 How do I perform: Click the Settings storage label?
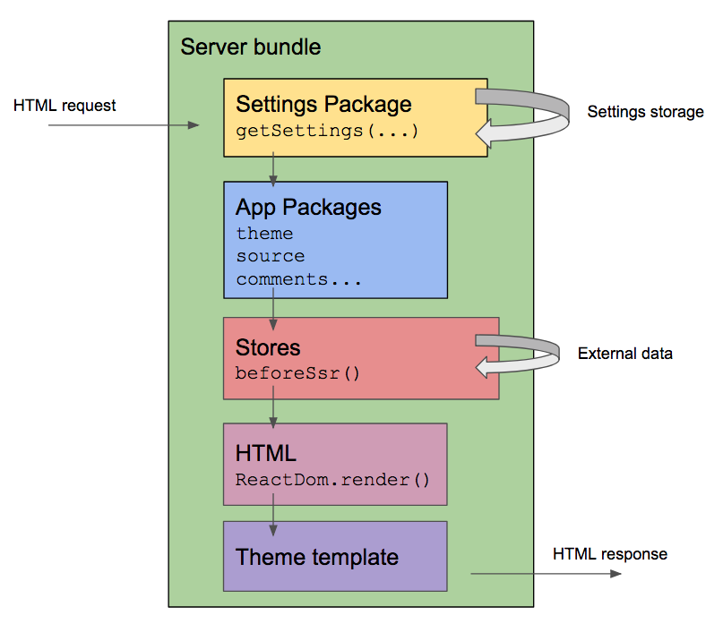645,112
